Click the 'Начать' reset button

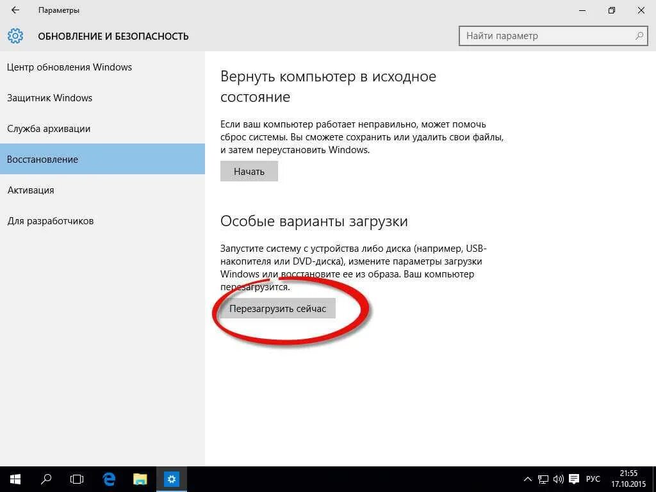click(249, 171)
